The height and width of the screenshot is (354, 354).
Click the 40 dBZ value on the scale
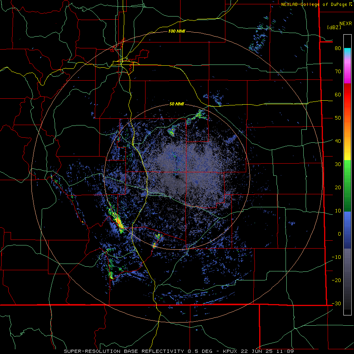pyautogui.click(x=338, y=141)
